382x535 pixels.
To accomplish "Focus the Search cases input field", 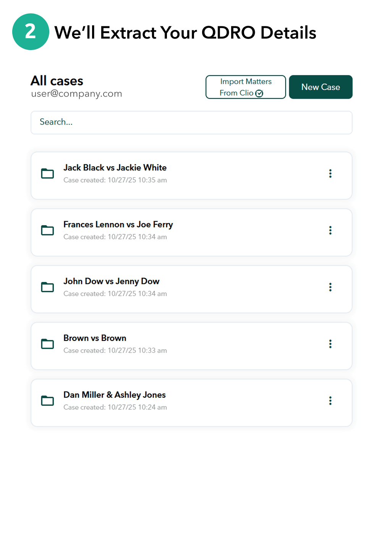I will point(191,122).
